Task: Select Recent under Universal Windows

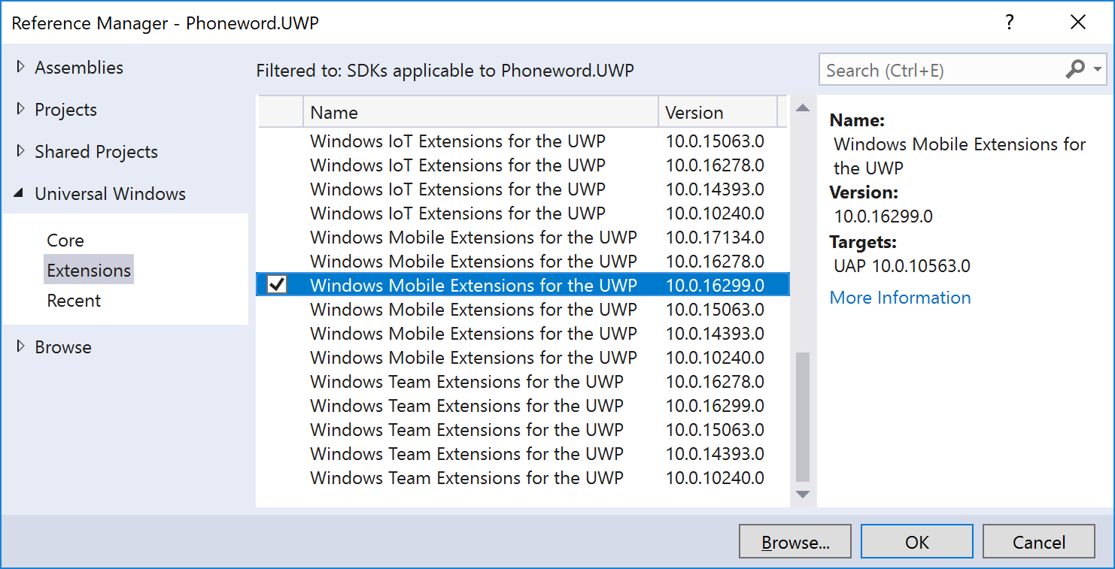Action: pos(74,301)
